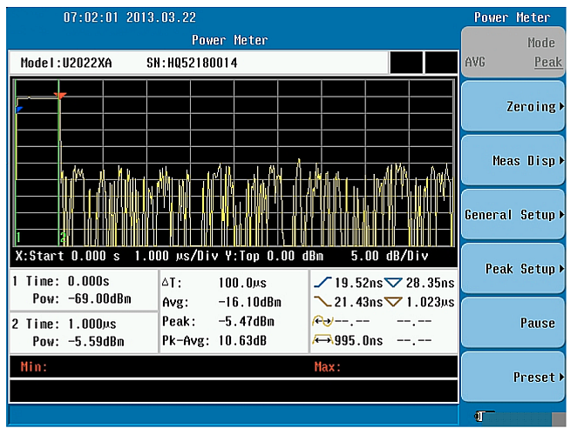Click the rise time icon
This screenshot has height=435, width=577.
(322, 283)
